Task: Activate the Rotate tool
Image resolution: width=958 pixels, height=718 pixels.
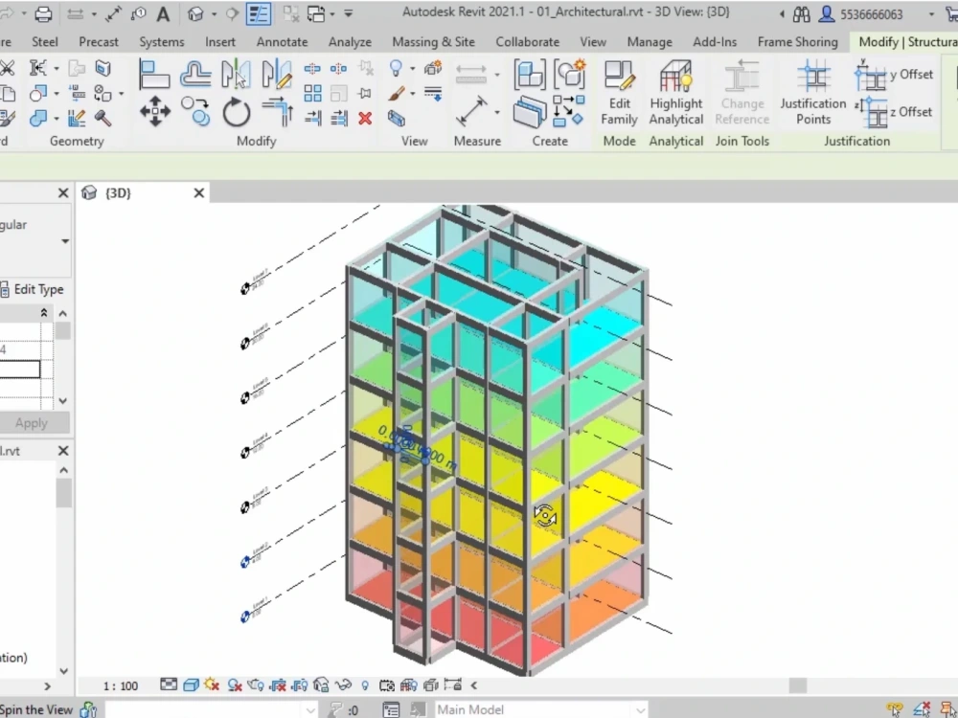Action: point(237,113)
